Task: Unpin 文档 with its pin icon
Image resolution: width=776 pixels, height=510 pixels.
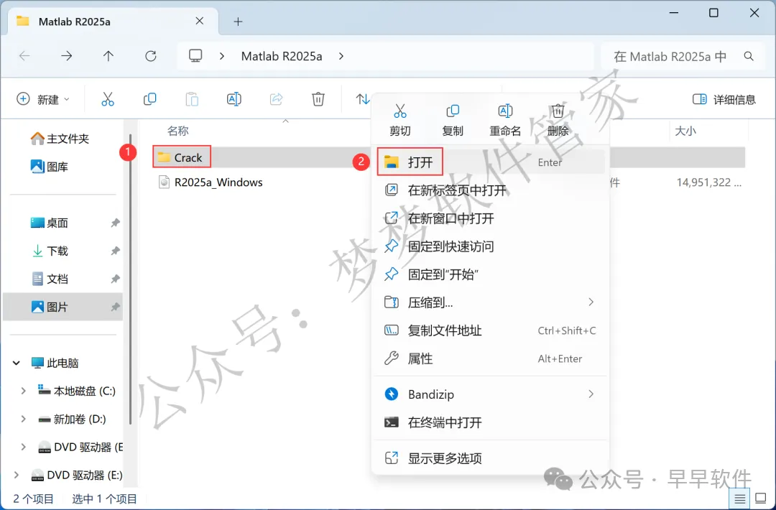Action: pos(115,279)
